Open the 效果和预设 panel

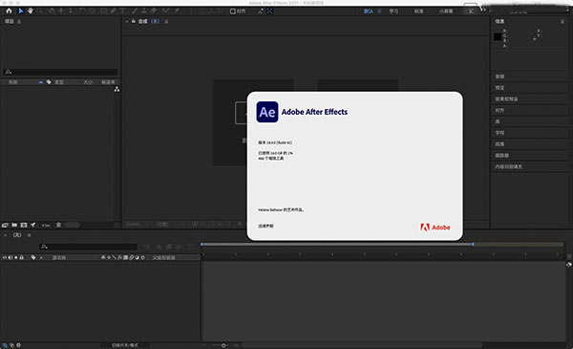click(x=506, y=99)
